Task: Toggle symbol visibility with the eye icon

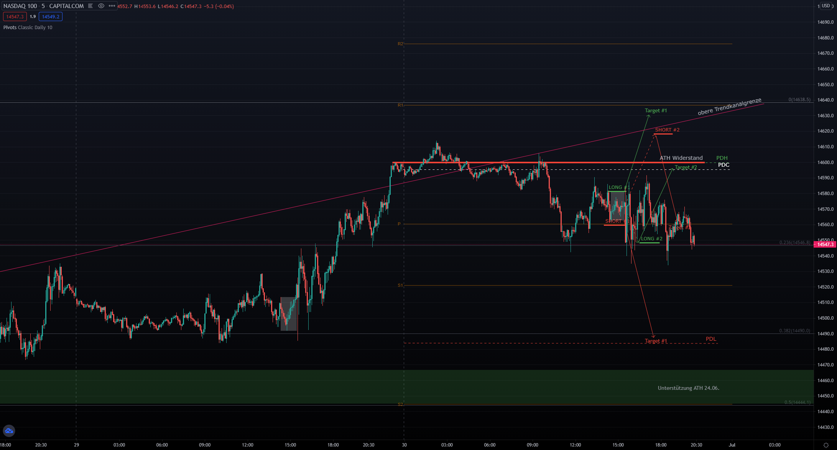Action: pyautogui.click(x=101, y=6)
